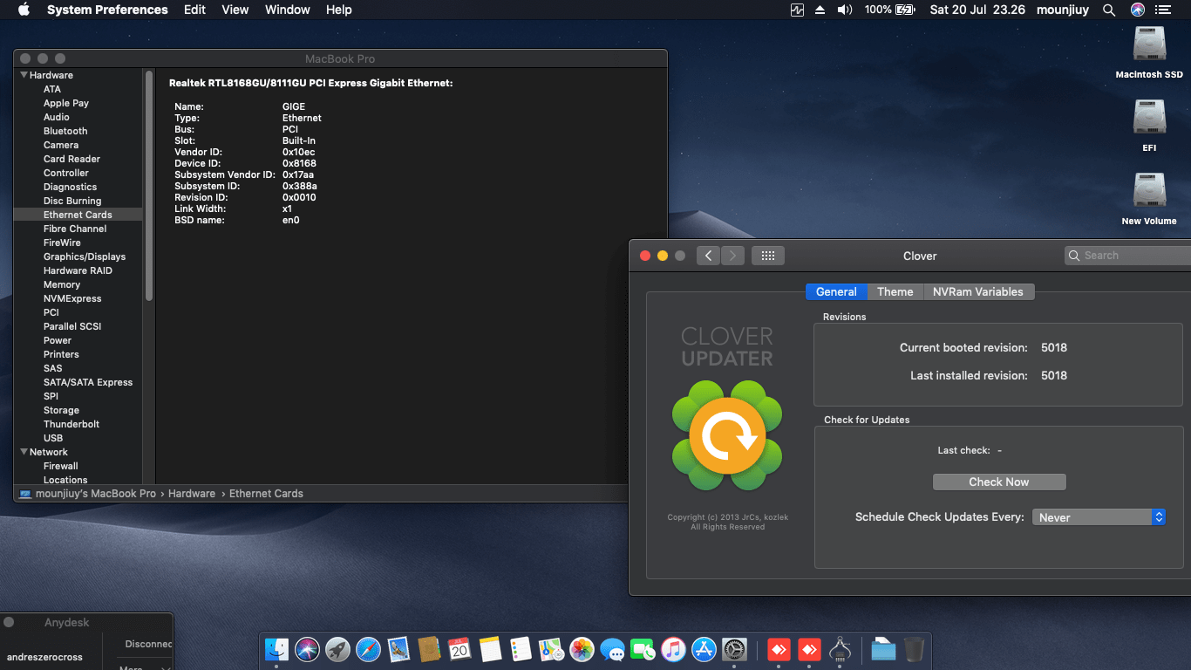The height and width of the screenshot is (670, 1191).
Task: Open Schedule Check Updates Every dropdown
Action: [x=1099, y=517]
